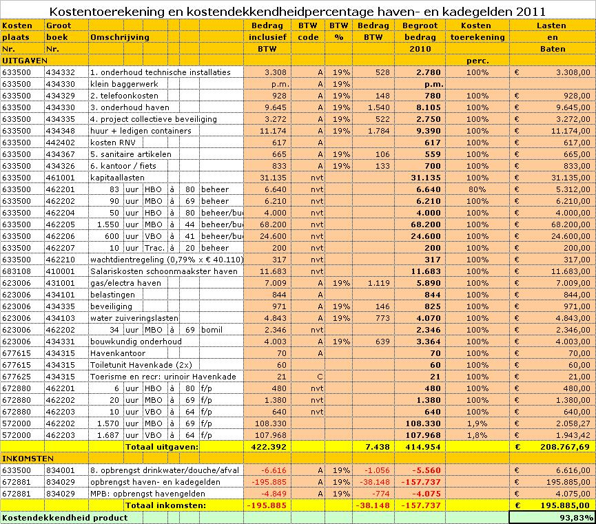Image resolution: width=596 pixels, height=524 pixels.
Task: Click 'MPB: opbrengst havengelden' description
Action: (147, 494)
